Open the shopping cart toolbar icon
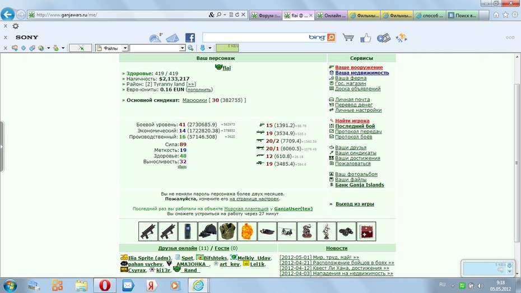The width and height of the screenshot is (521, 293). coord(348,38)
